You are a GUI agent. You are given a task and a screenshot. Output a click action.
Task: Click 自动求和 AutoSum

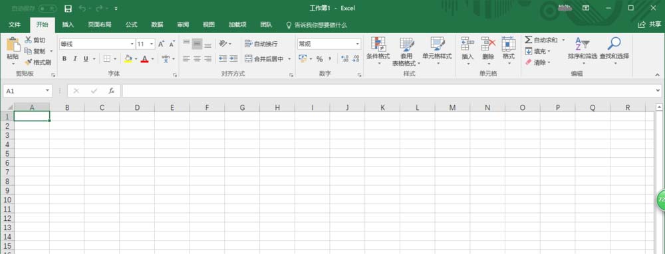pyautogui.click(x=541, y=40)
